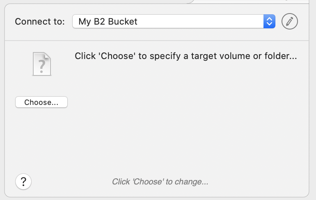Click the circular edit button beside the dropdown
Viewport: 316px width, 200px height.
pos(290,21)
